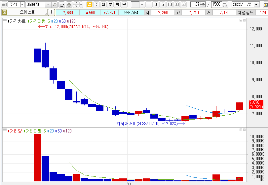The image size is (268, 185).
Task: Click the 1500 total bars field
Action: pyautogui.click(x=216, y=4)
